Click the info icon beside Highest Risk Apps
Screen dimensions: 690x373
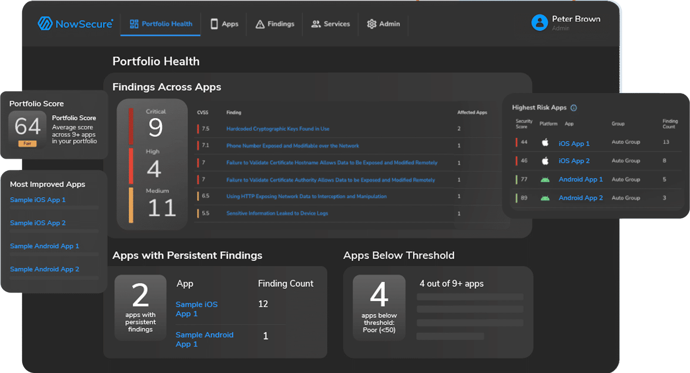pyautogui.click(x=573, y=108)
